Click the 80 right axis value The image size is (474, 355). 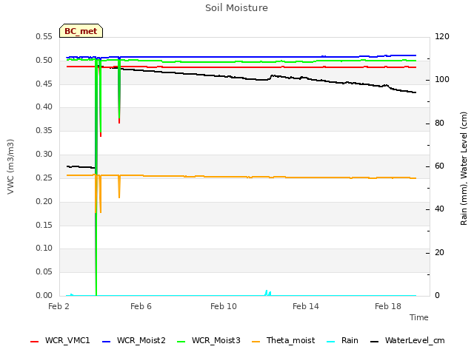[x=439, y=124]
